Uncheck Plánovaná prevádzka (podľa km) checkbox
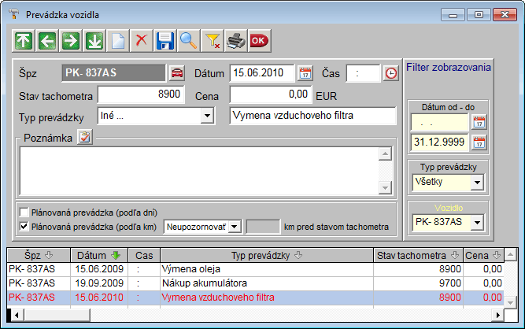The height and width of the screenshot is (329, 525). click(24, 227)
